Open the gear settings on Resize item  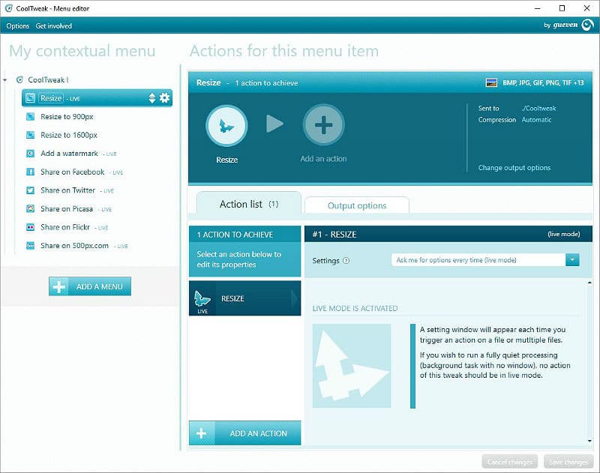[164, 98]
